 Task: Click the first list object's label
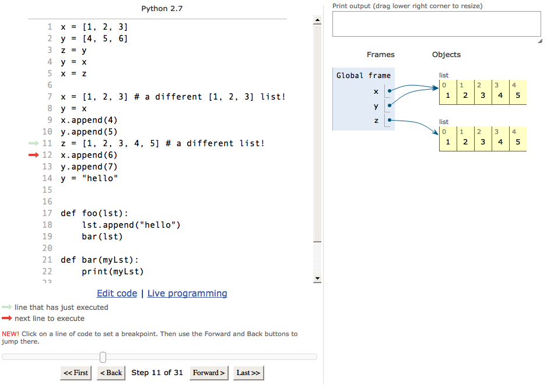444,75
